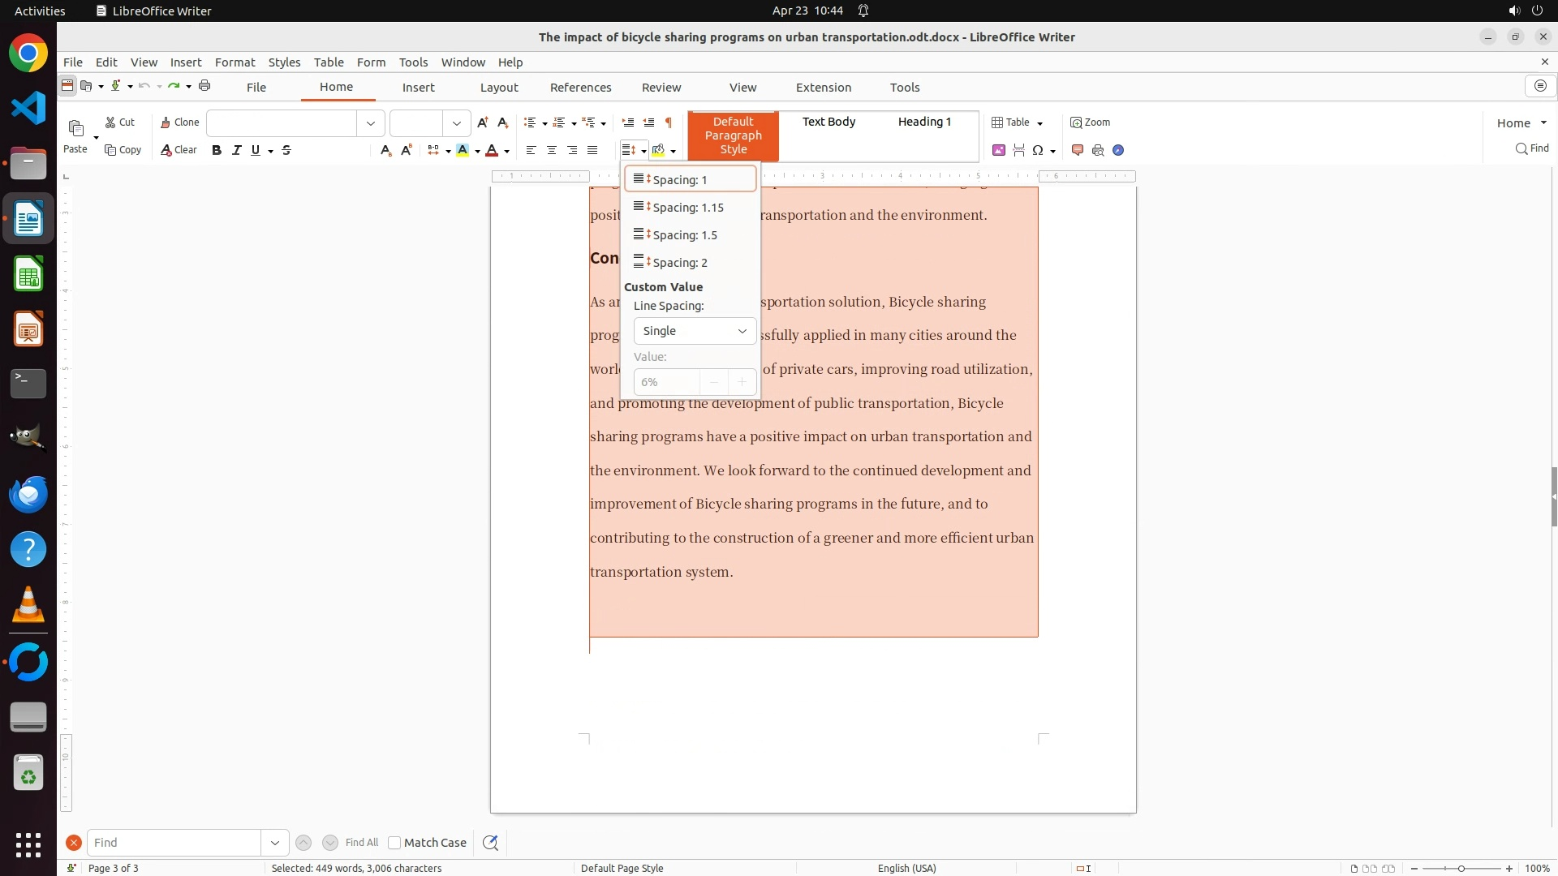Open the Styles menu
Image resolution: width=1558 pixels, height=876 pixels.
[284, 62]
